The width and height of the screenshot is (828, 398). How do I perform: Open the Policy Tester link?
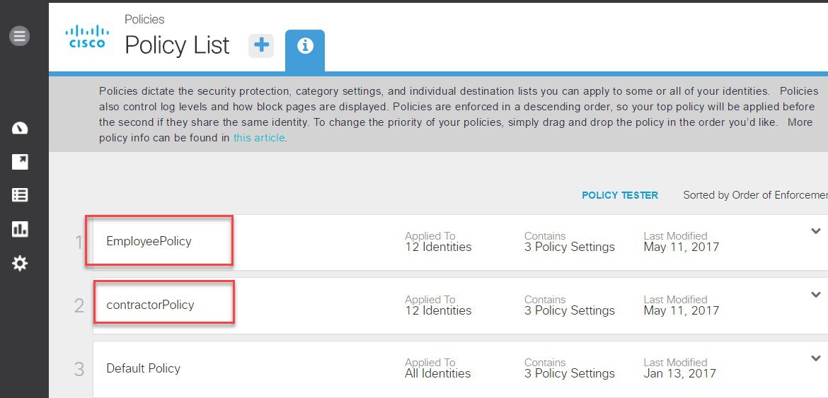click(x=620, y=196)
